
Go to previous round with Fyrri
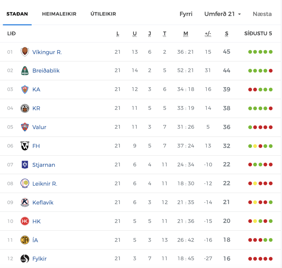pyautogui.click(x=186, y=14)
